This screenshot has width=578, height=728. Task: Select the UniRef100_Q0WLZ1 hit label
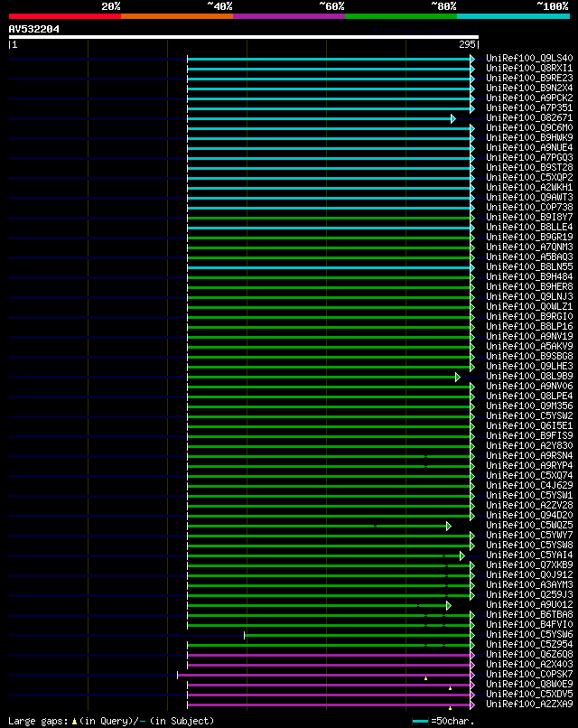coord(529,307)
